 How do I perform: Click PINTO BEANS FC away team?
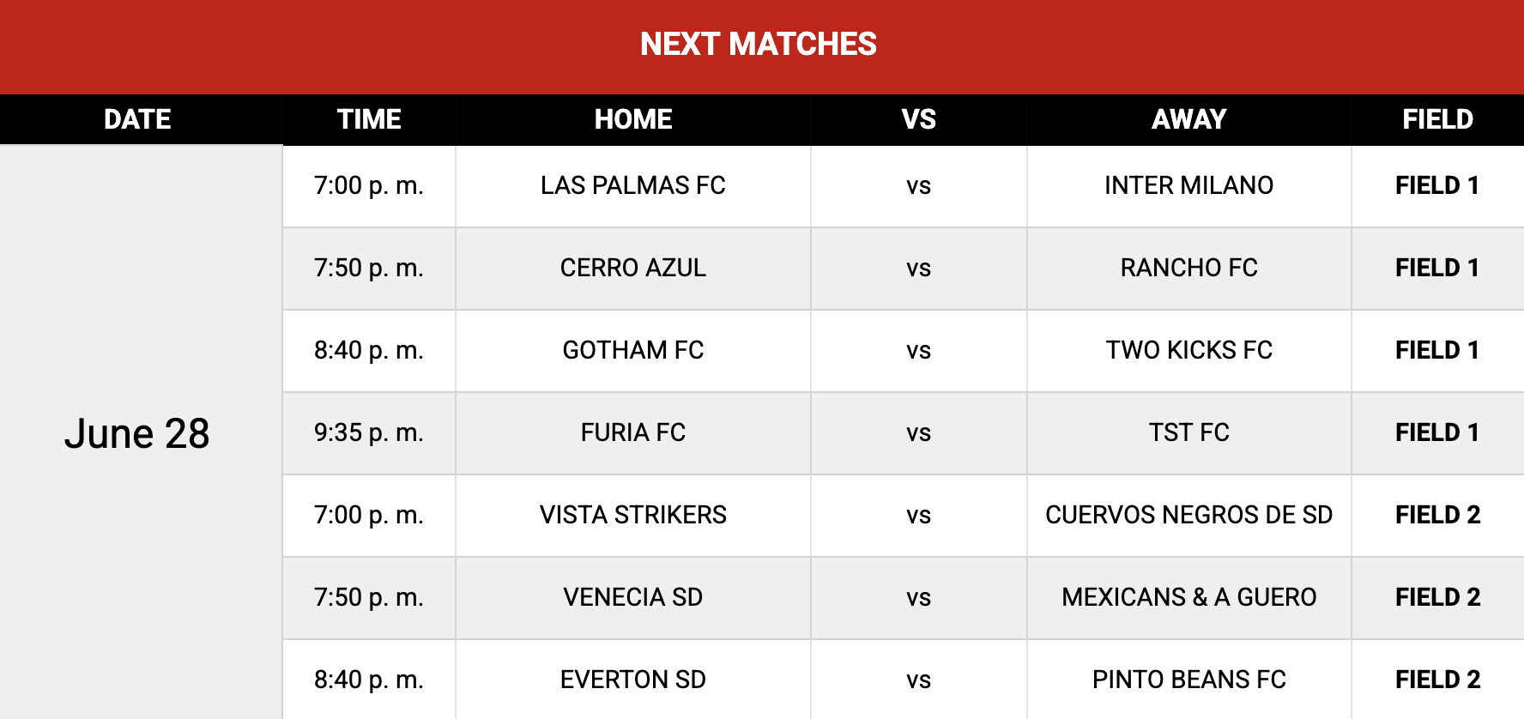pos(1189,680)
